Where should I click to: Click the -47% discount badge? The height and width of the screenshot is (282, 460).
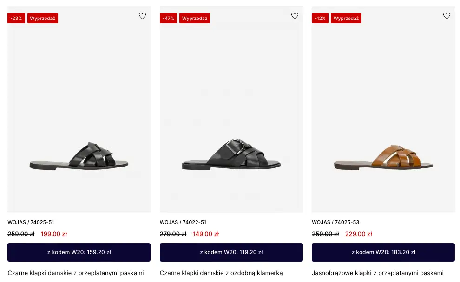coord(168,18)
